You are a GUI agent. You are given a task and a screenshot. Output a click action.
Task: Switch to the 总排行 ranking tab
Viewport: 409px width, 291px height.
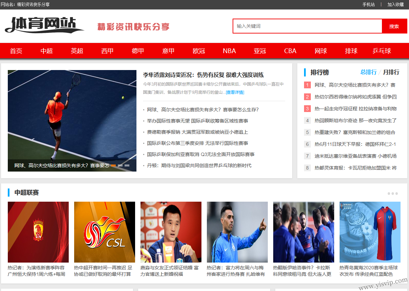(368, 72)
